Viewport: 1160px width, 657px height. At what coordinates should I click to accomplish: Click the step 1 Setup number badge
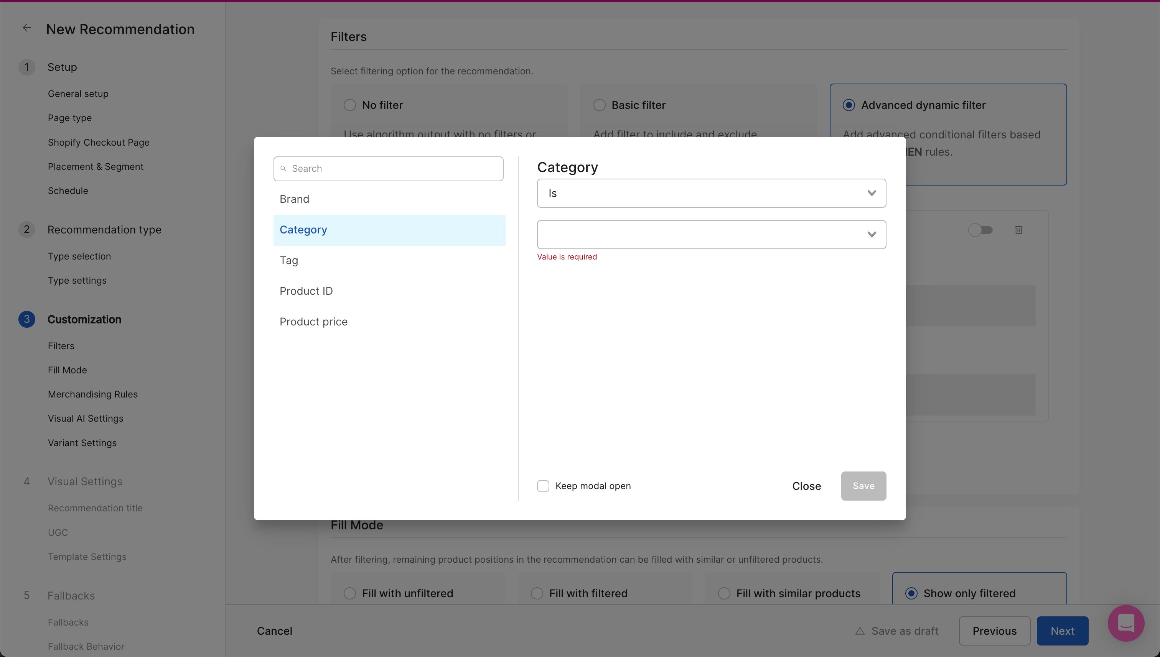pos(26,67)
